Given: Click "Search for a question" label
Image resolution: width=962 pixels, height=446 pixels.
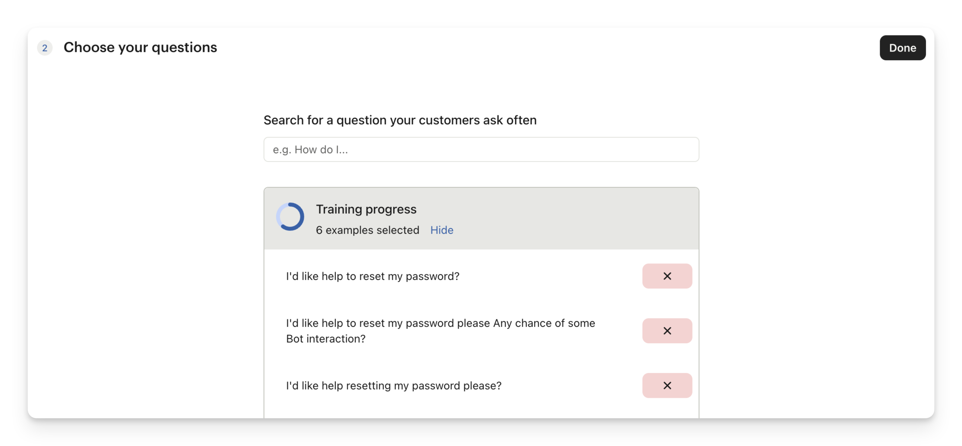Looking at the screenshot, I should pyautogui.click(x=400, y=120).
